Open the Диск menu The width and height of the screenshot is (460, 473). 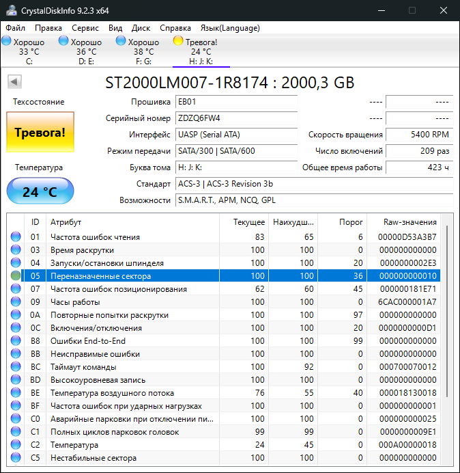coord(141,28)
